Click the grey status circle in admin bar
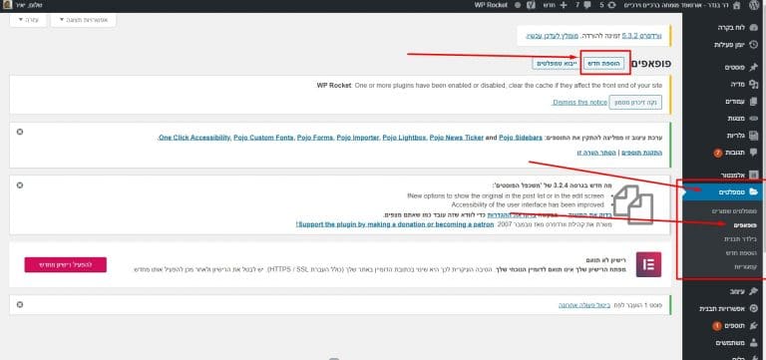 coord(518,5)
